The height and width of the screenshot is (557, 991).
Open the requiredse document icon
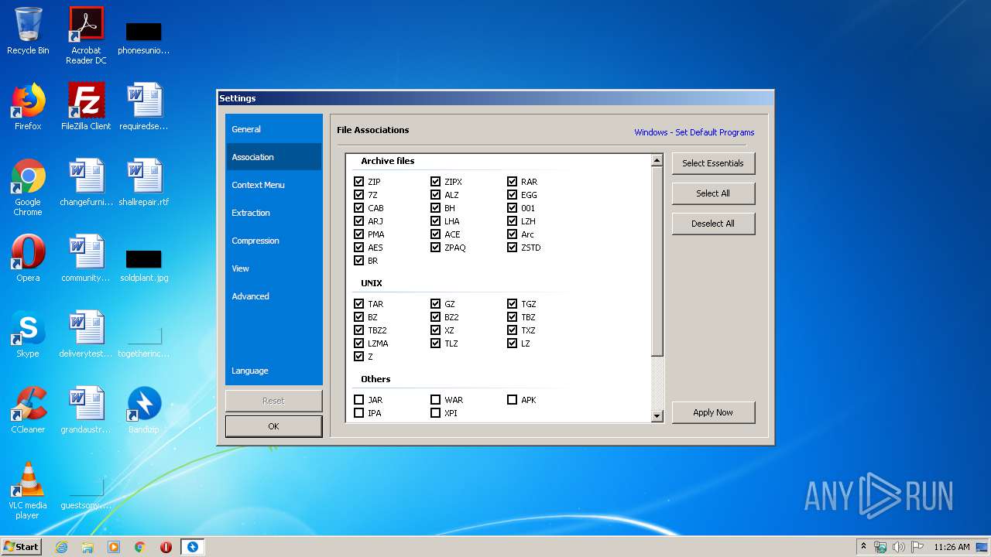(x=144, y=107)
